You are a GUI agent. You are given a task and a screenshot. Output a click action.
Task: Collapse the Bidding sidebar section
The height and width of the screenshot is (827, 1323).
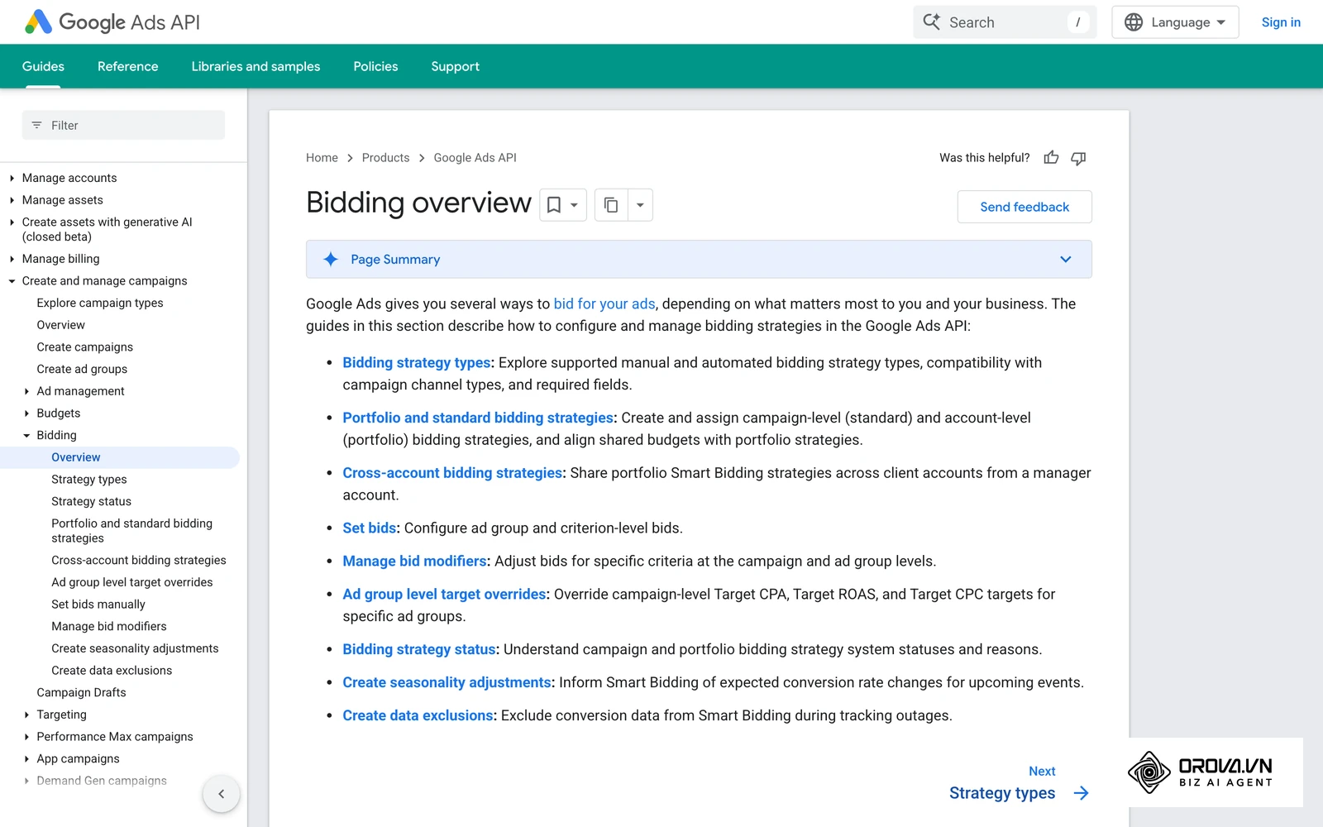[26, 435]
